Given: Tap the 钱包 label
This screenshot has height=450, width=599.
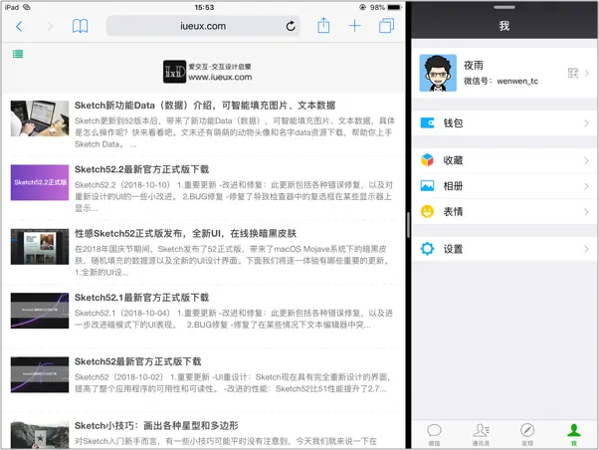Looking at the screenshot, I should (453, 123).
